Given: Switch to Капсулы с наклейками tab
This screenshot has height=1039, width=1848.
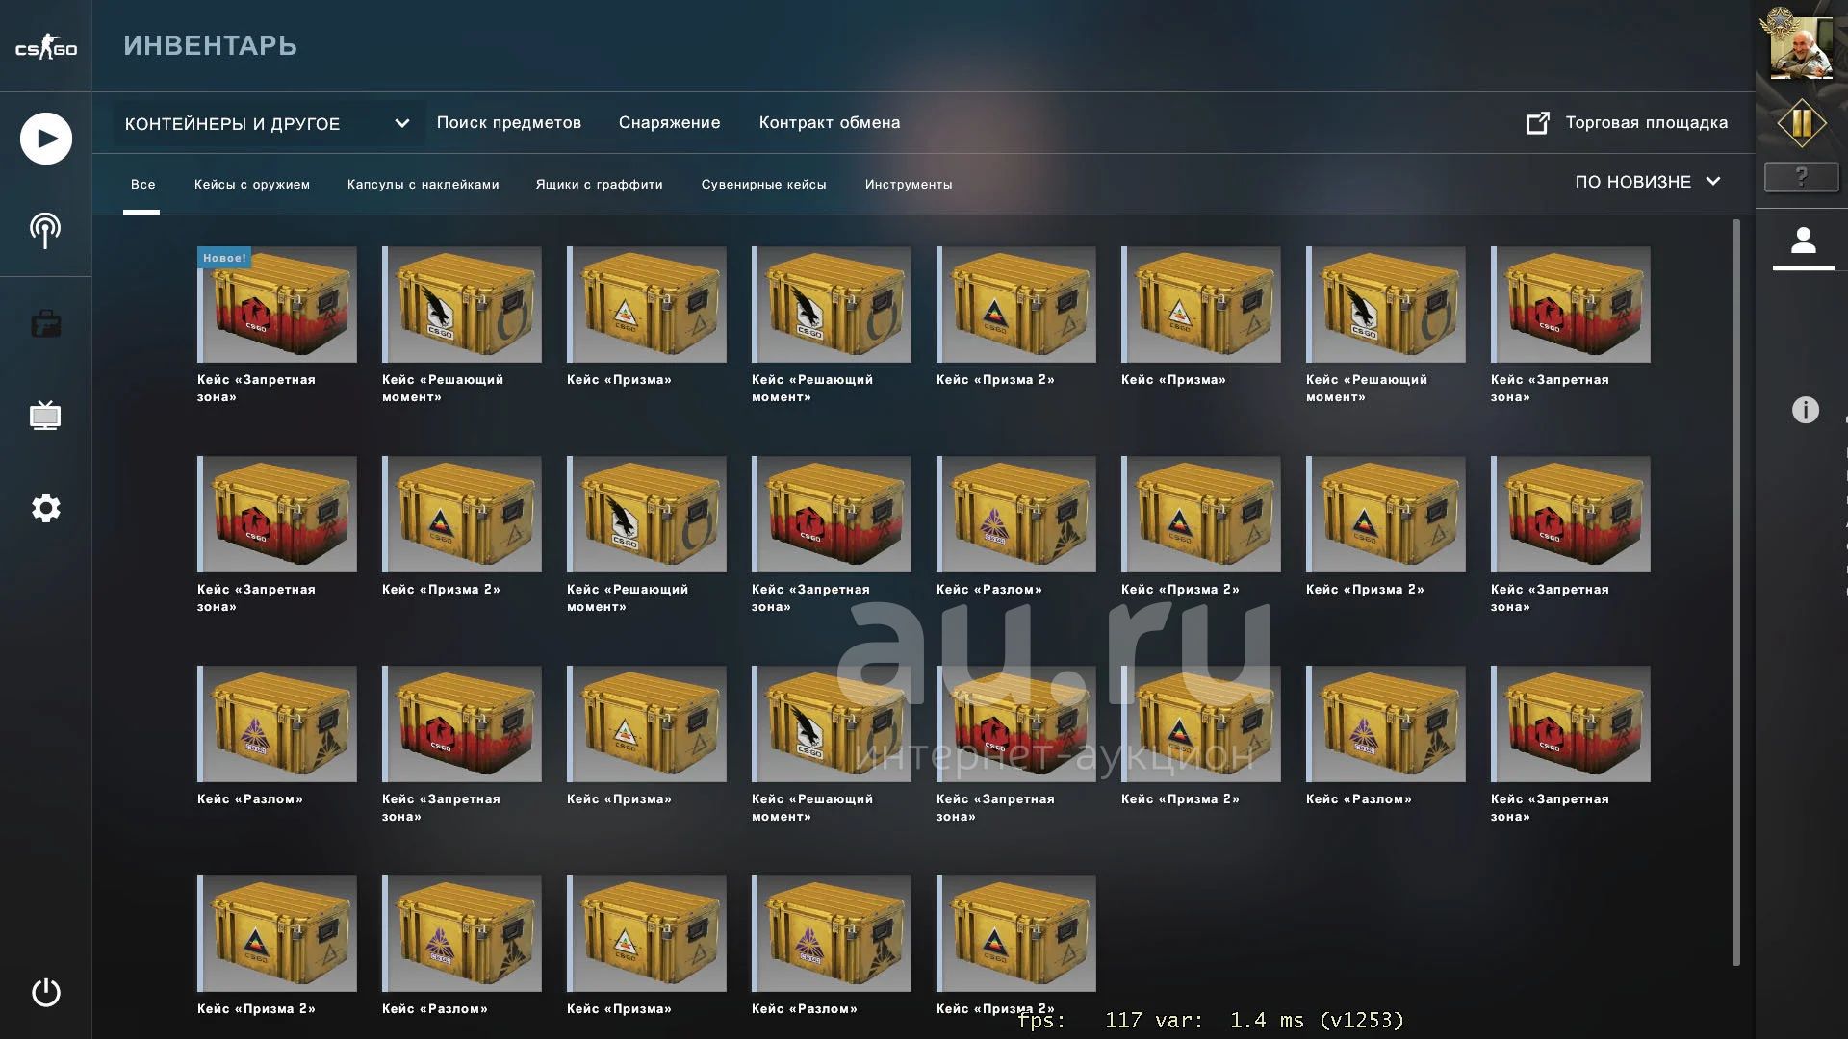Looking at the screenshot, I should pyautogui.click(x=423, y=185).
